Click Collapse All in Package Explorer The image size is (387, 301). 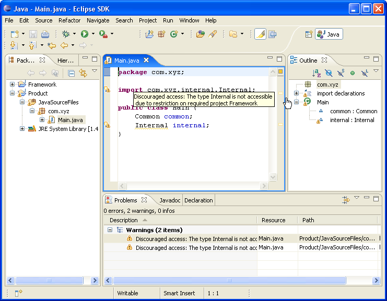click(x=71, y=73)
